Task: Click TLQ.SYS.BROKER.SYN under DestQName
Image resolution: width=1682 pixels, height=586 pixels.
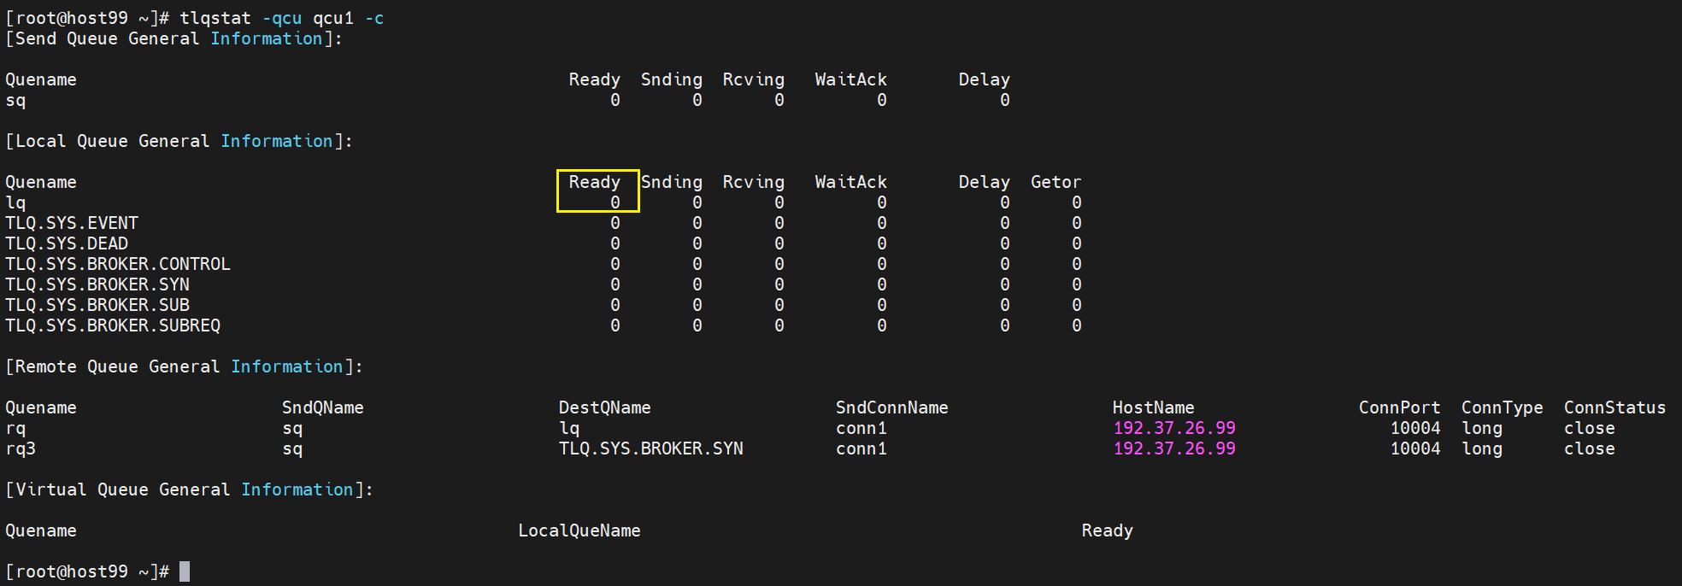Action: (x=651, y=448)
